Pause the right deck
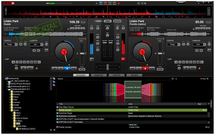The height and width of the screenshot is (135, 215). pos(139,68)
